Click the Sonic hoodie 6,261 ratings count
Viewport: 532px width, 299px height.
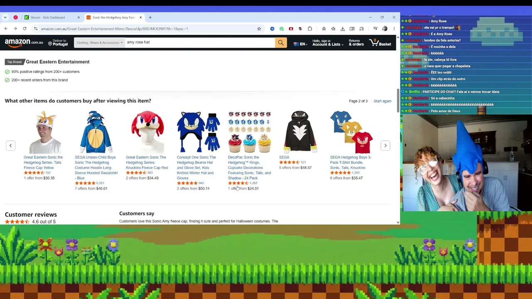100,183
